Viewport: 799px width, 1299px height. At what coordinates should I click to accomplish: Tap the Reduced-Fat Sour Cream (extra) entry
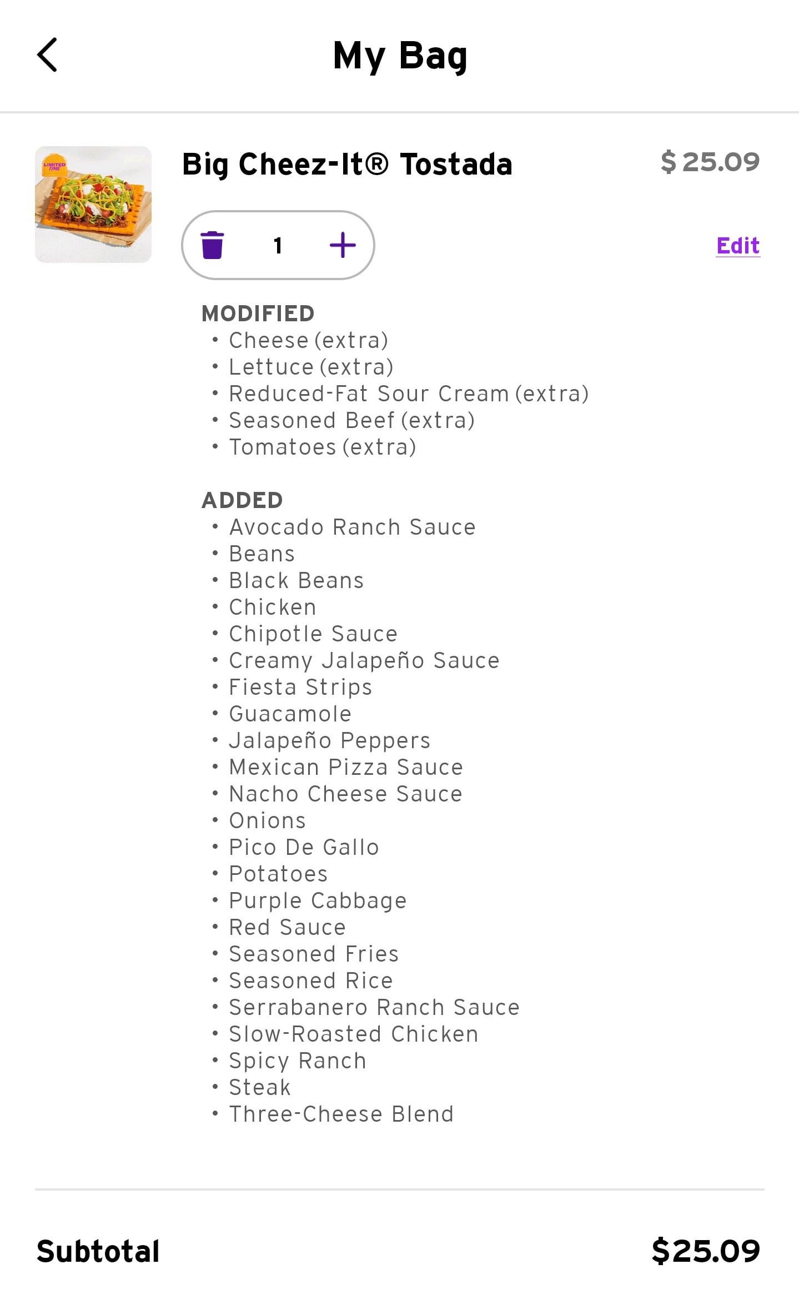(408, 394)
